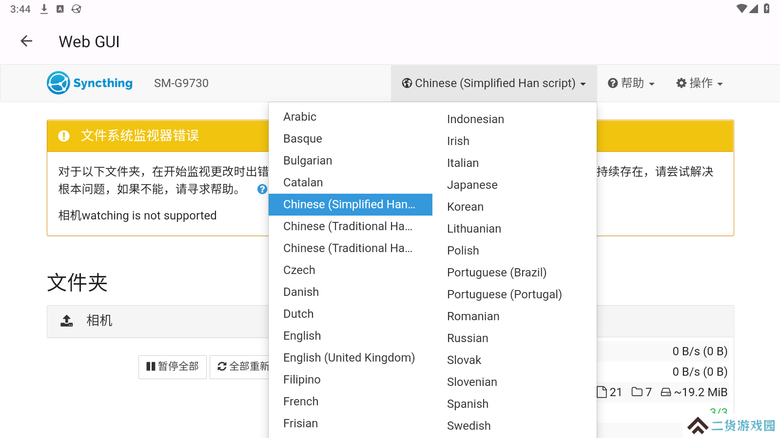Choose Catalan from the language list

coord(350,182)
